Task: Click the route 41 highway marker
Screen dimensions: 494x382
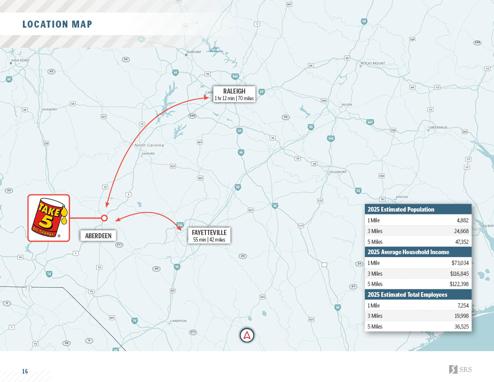Action: (353, 286)
